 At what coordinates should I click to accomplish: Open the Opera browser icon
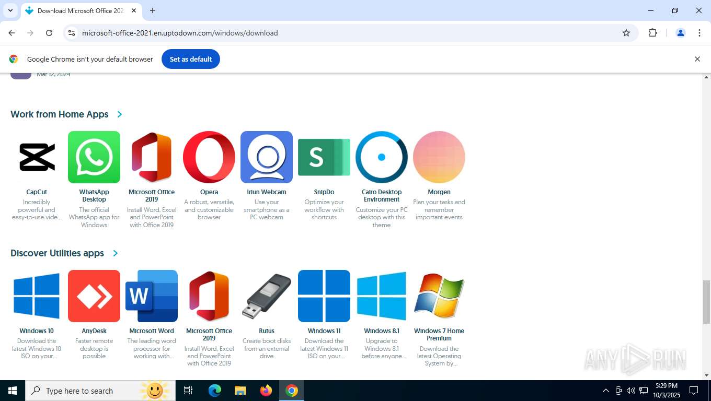pos(209,157)
